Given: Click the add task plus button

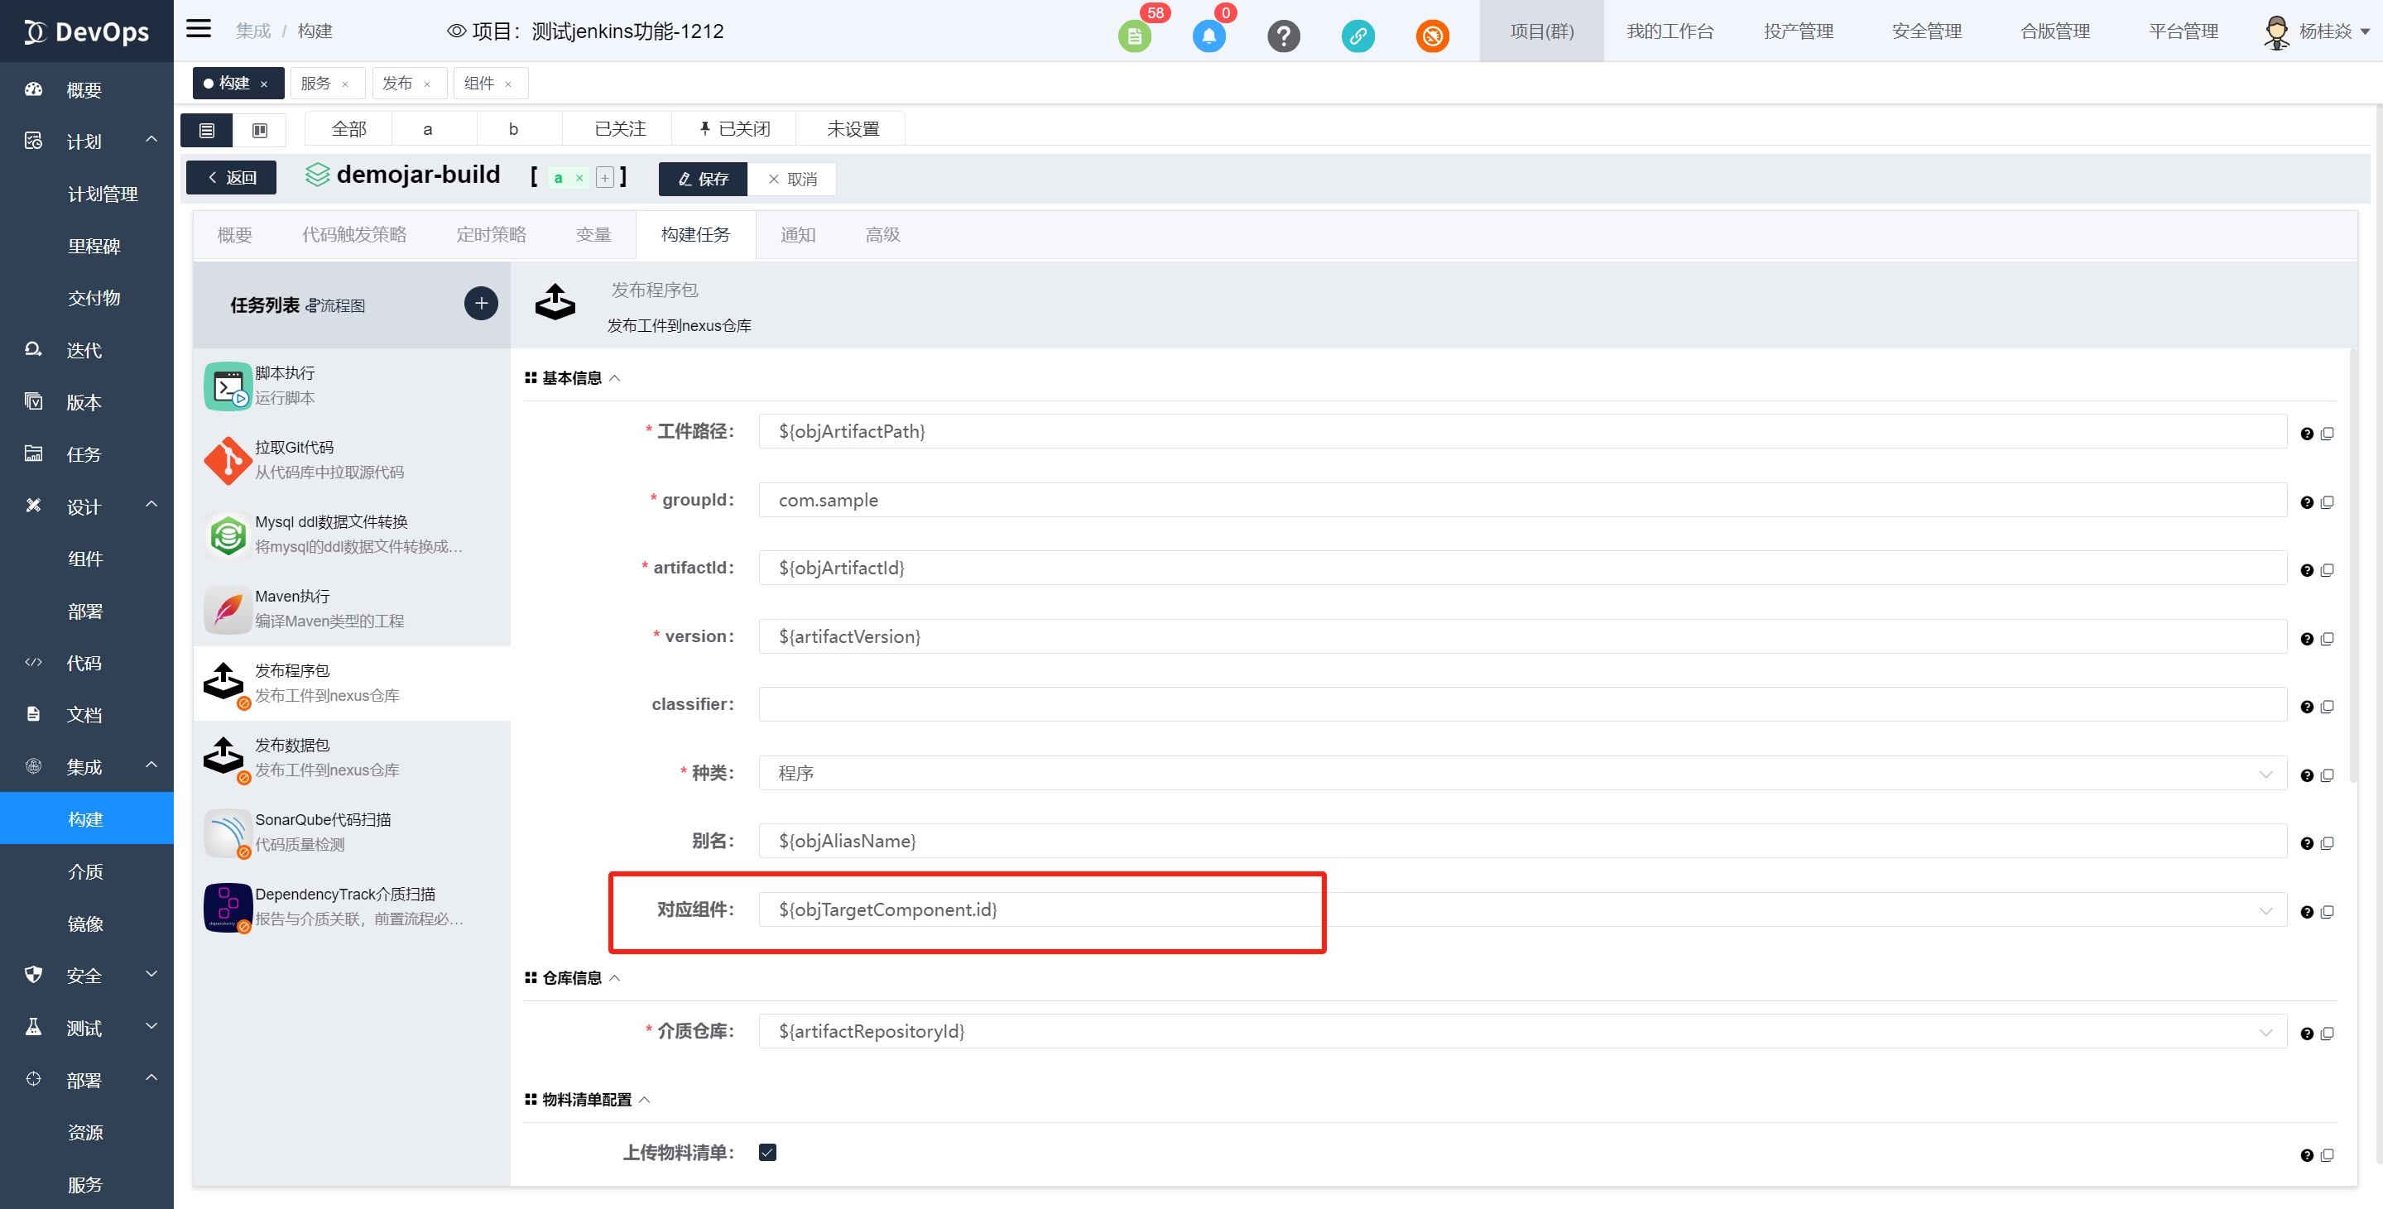Looking at the screenshot, I should pyautogui.click(x=480, y=304).
